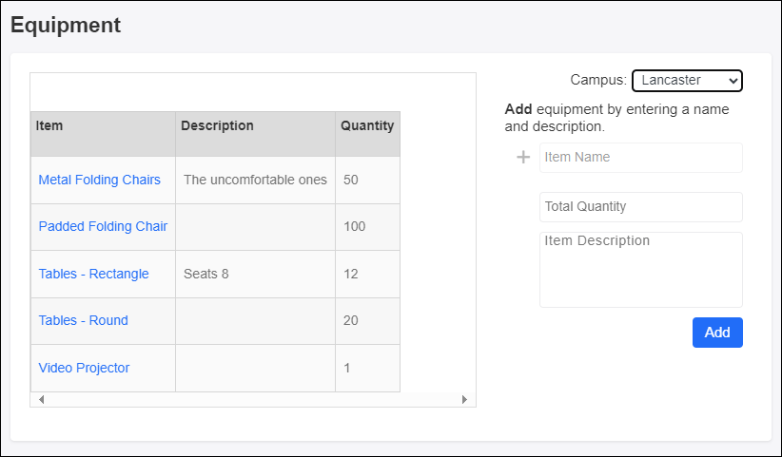The width and height of the screenshot is (782, 457).
Task: Open the Tables - Round item
Action: [x=83, y=320]
